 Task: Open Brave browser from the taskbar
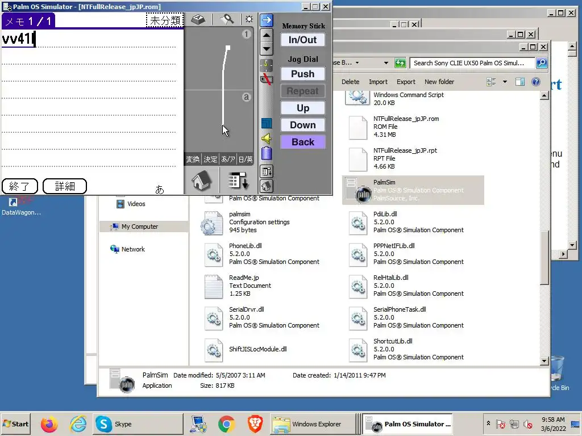point(255,424)
